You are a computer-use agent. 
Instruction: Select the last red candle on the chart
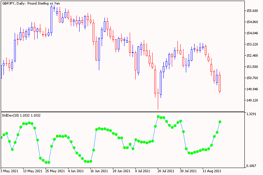tap(220, 83)
